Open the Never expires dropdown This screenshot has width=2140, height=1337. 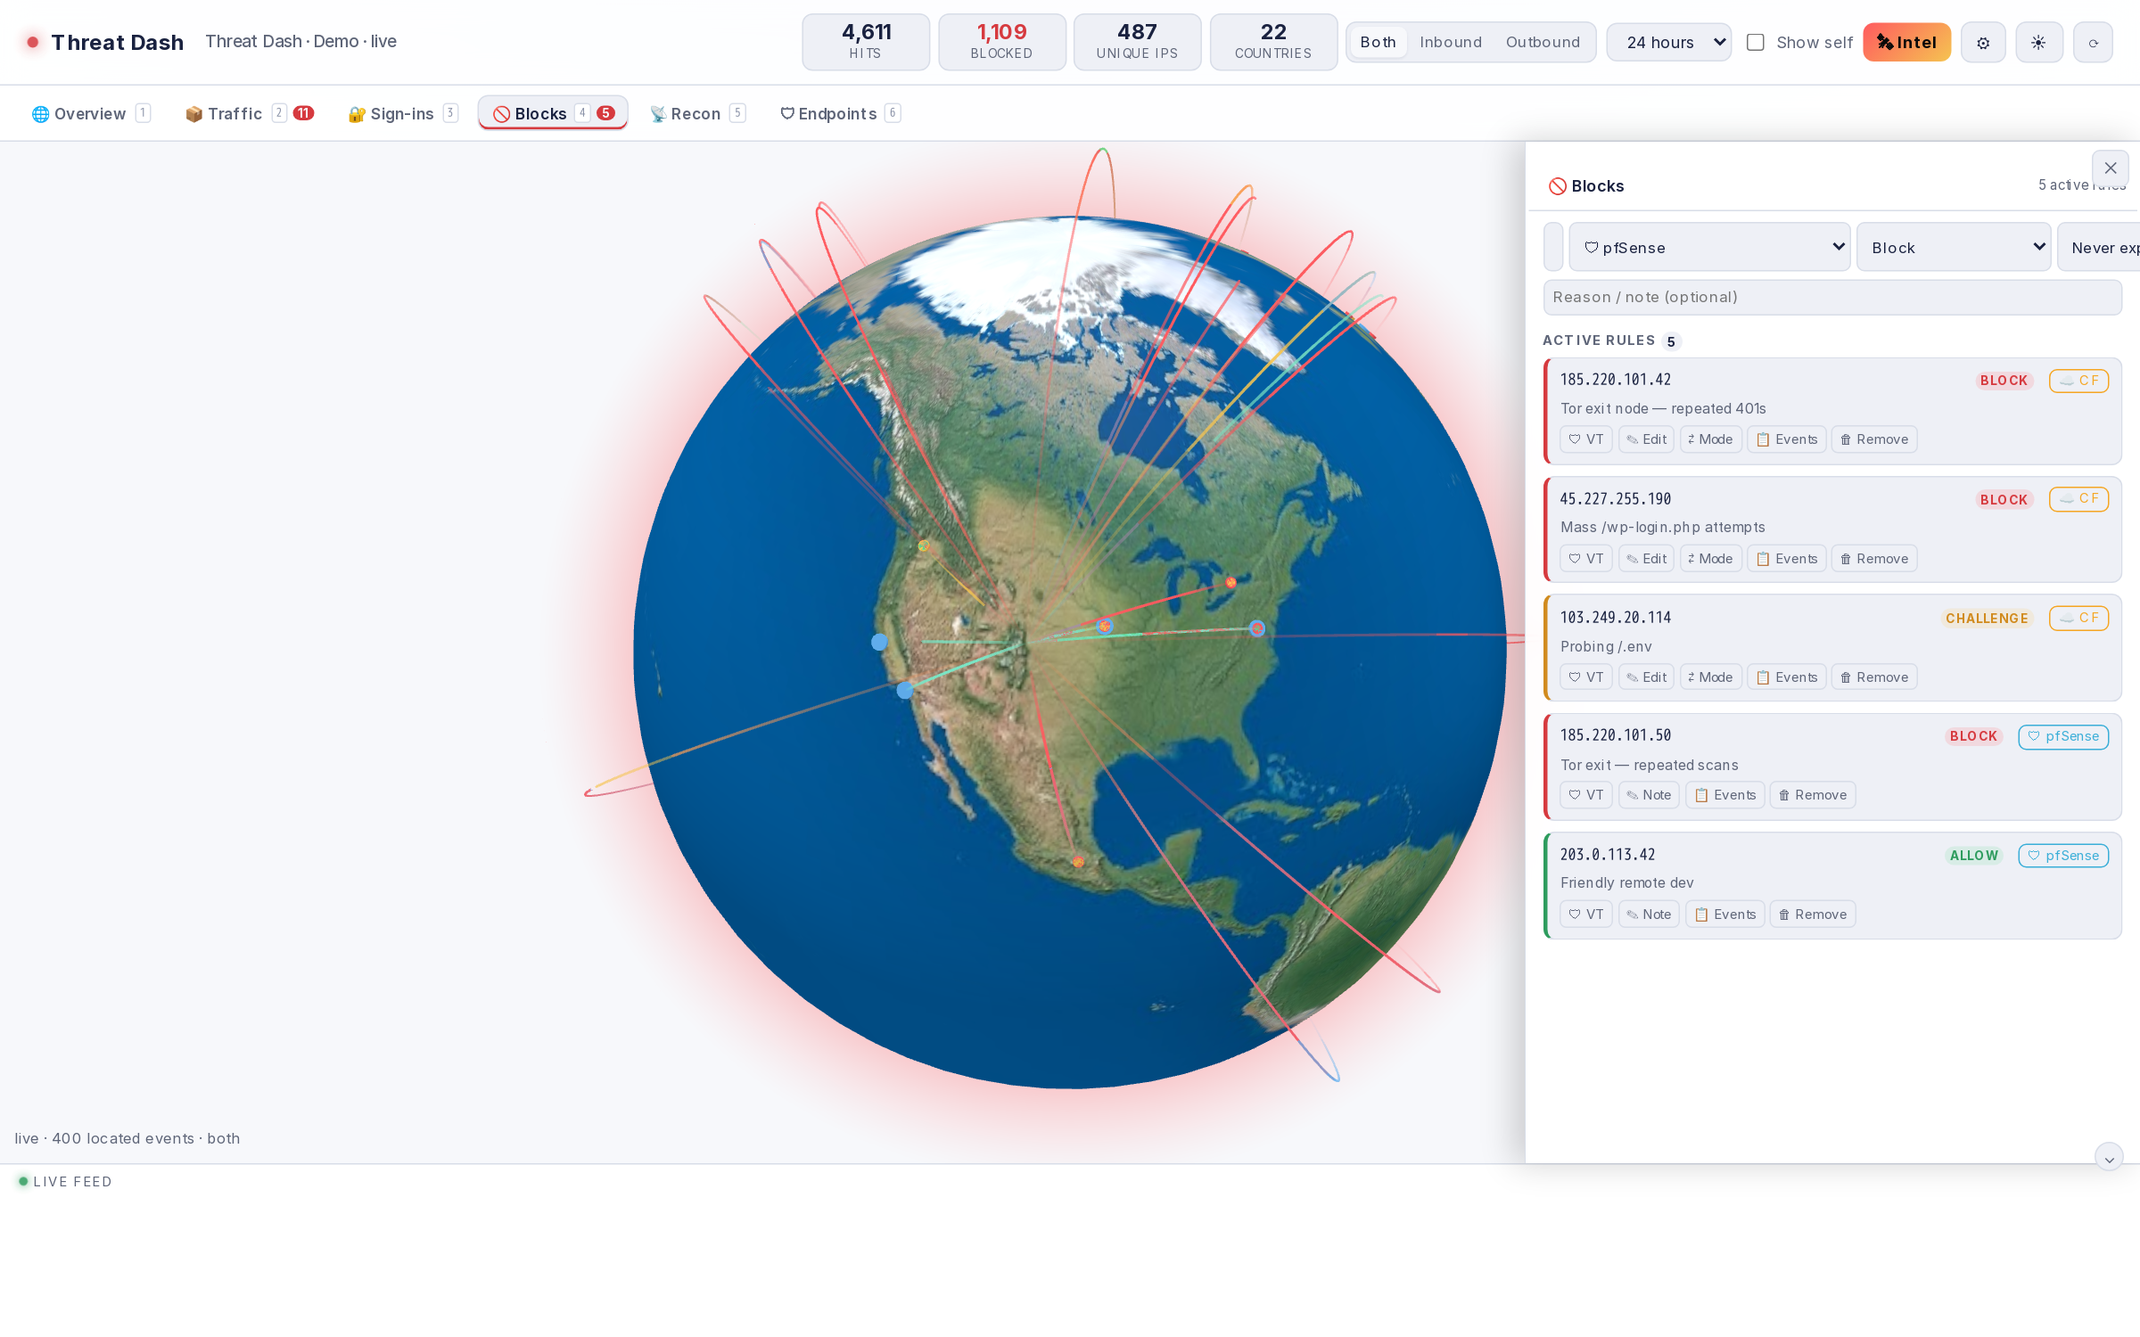point(2099,247)
